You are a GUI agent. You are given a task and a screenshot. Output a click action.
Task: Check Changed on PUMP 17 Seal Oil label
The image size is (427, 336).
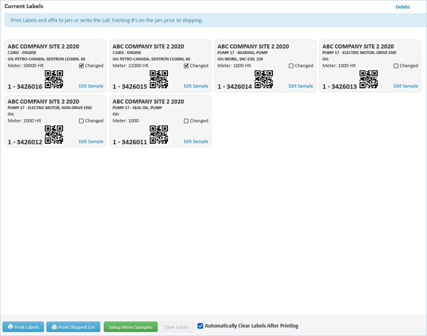click(187, 121)
